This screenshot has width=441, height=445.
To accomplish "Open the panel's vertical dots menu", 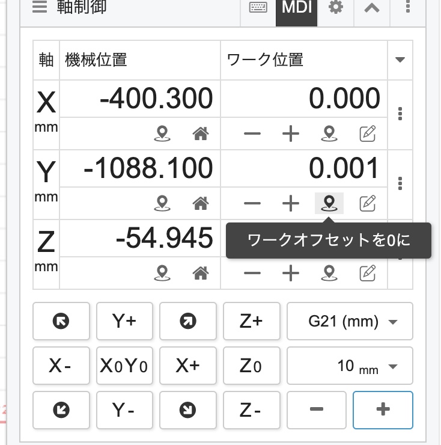I will click(408, 6).
